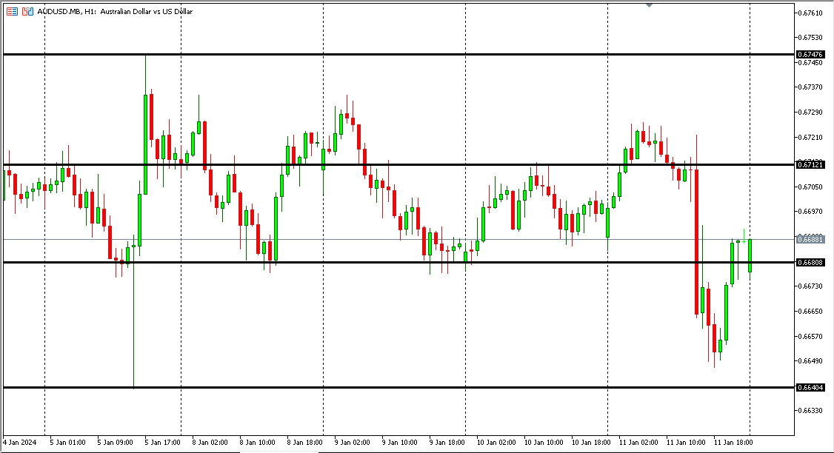Select the 0.66404 horizontal line price label
Screen dimensions: 834x453
click(x=810, y=388)
